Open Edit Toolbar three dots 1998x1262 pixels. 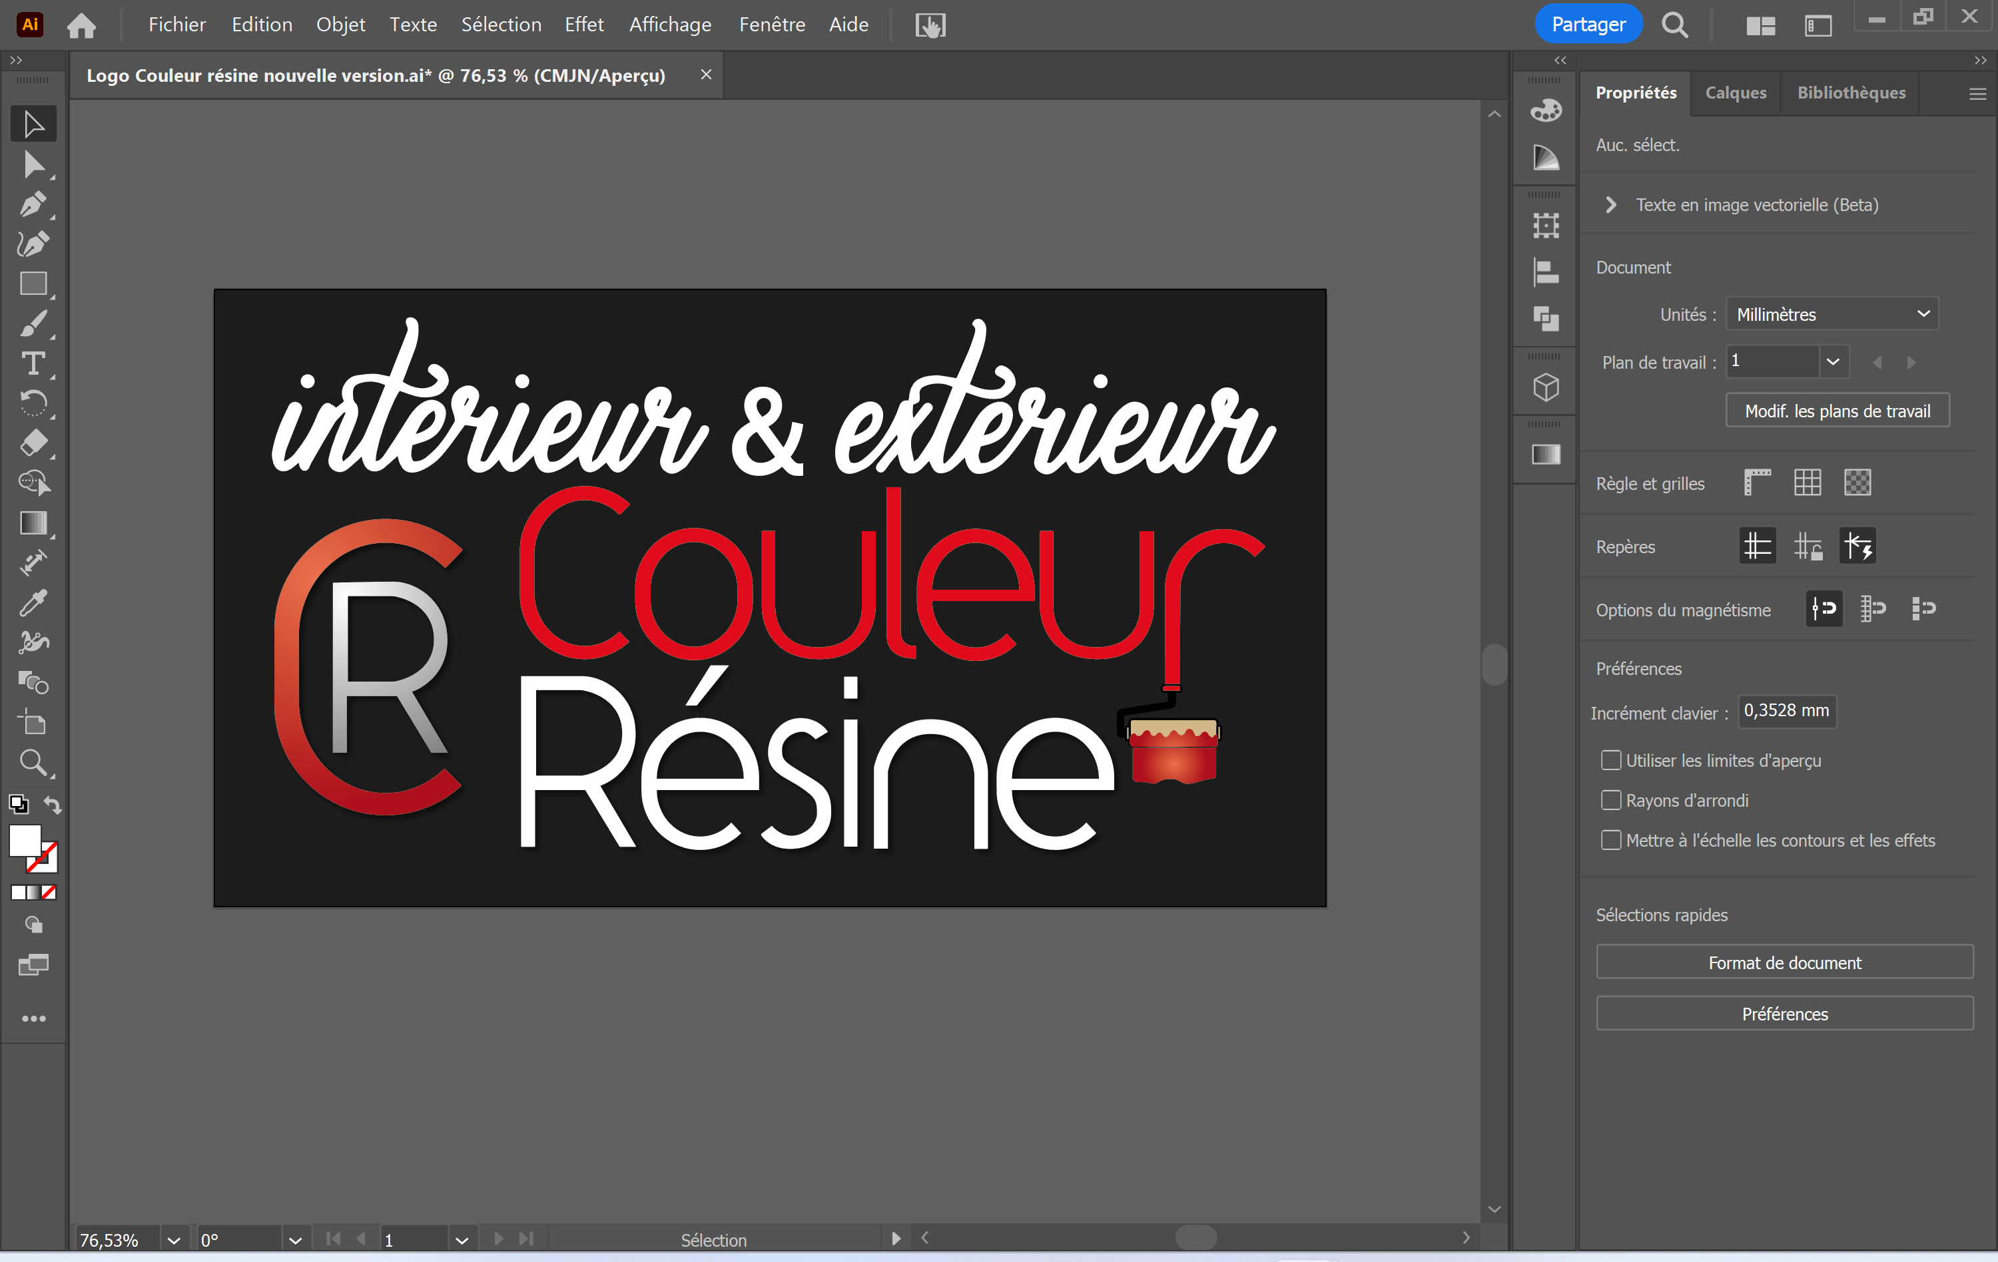point(33,1018)
